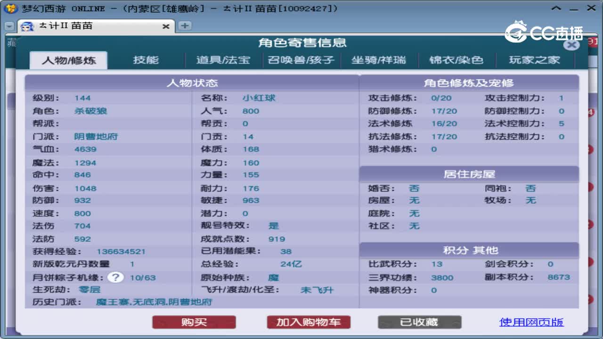
Task: Select the 苗苗 window tab
Action: point(97,26)
